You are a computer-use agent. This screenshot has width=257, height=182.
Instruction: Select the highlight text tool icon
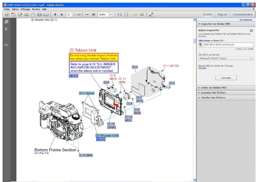pyautogui.click(x=142, y=15)
